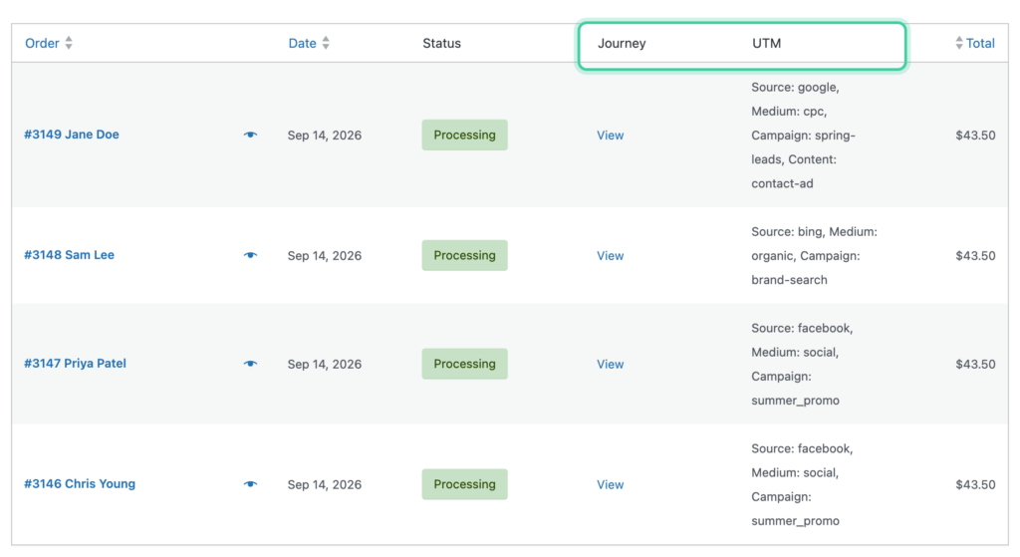Preview order #3148 Sam Lee via eye icon

click(250, 255)
